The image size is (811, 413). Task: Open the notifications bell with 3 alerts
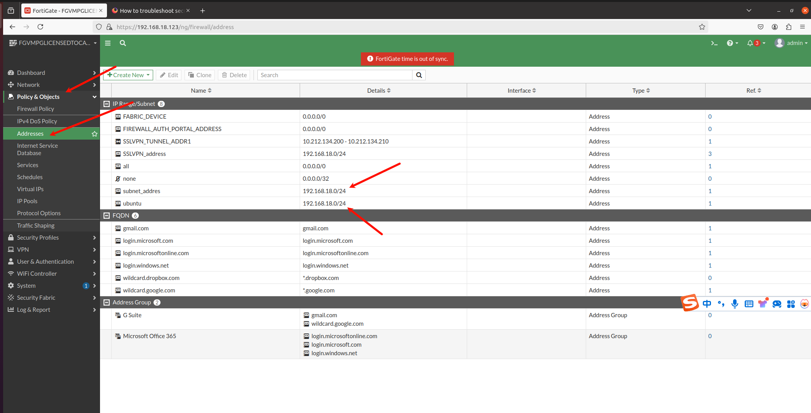pyautogui.click(x=756, y=43)
